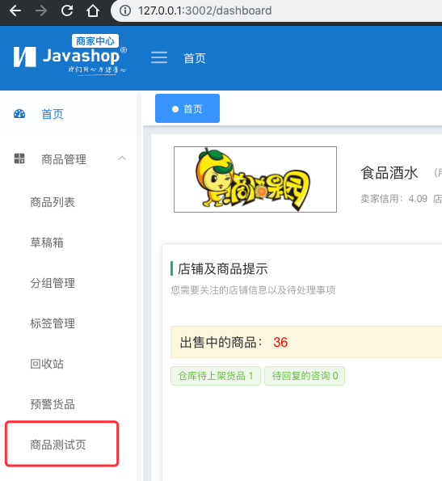Click the shop logo image
This screenshot has height=481, width=442.
point(255,179)
